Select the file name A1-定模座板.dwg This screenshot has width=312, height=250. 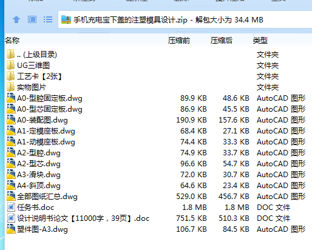point(46,131)
